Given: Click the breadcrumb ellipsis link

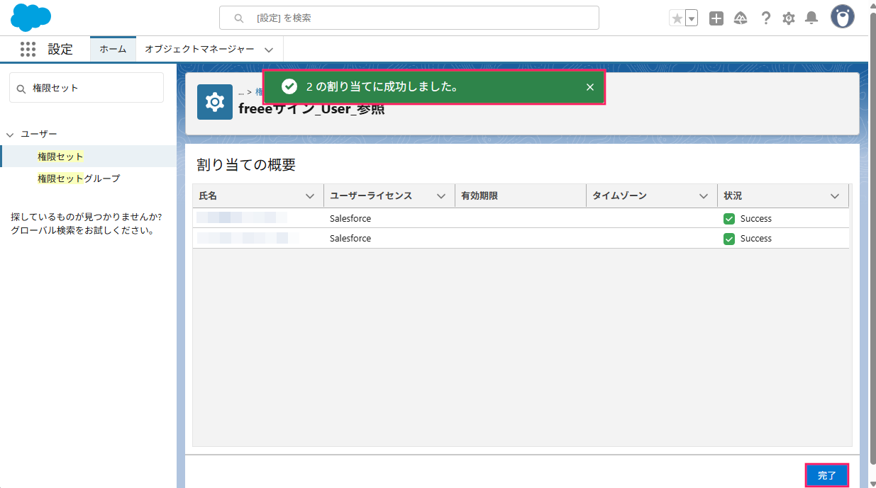Looking at the screenshot, I should pos(241,92).
